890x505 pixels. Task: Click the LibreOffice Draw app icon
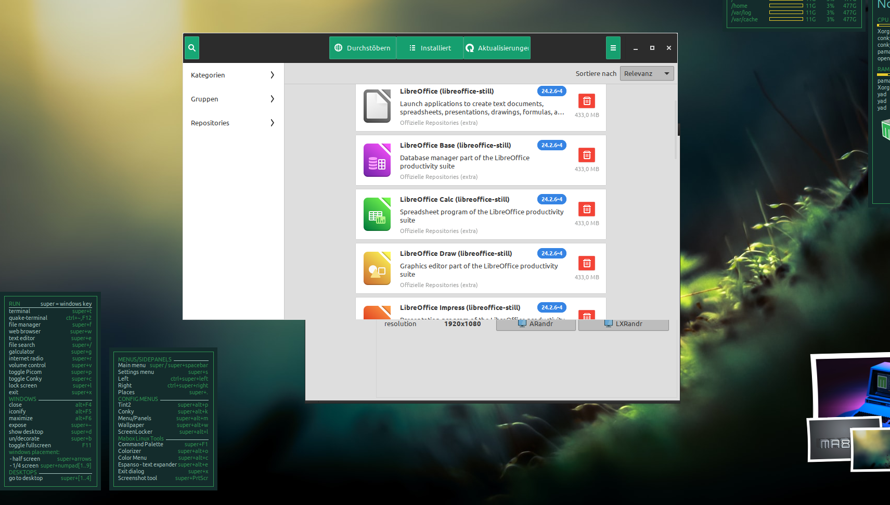point(377,268)
